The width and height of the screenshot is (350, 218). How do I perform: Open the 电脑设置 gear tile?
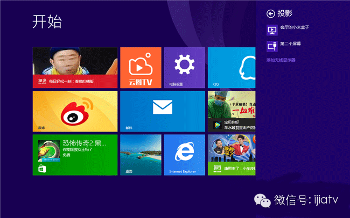click(184, 68)
